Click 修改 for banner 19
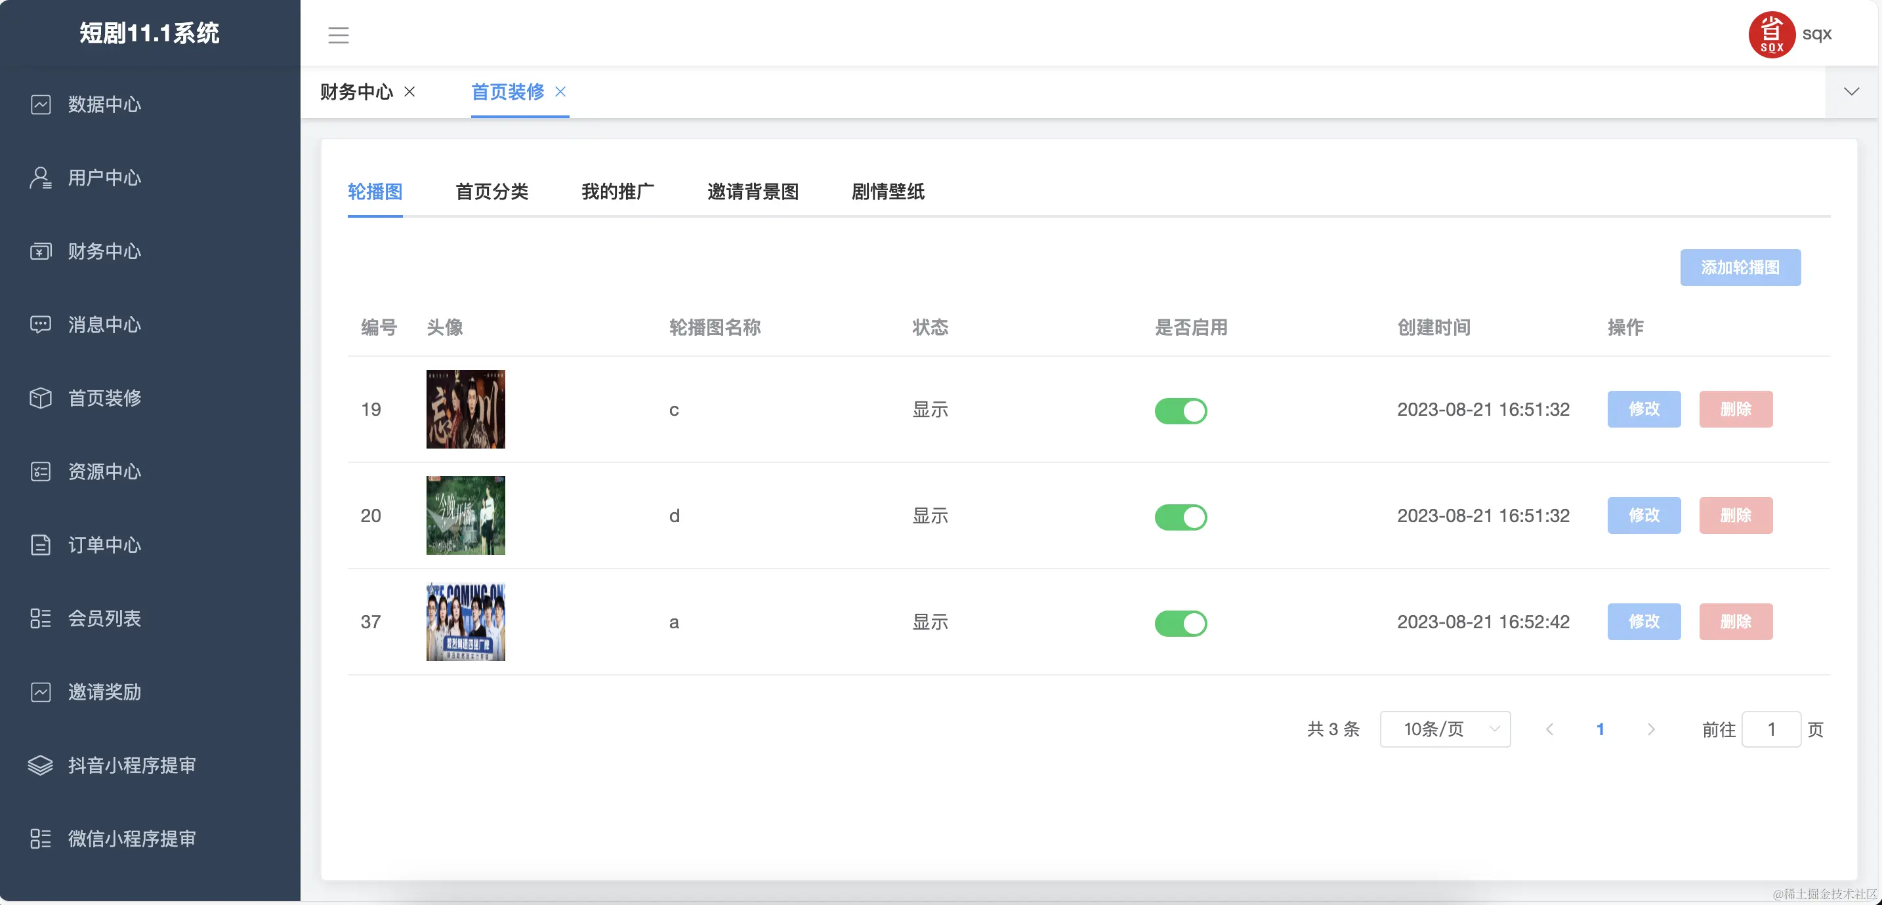The image size is (1882, 905). (1644, 409)
